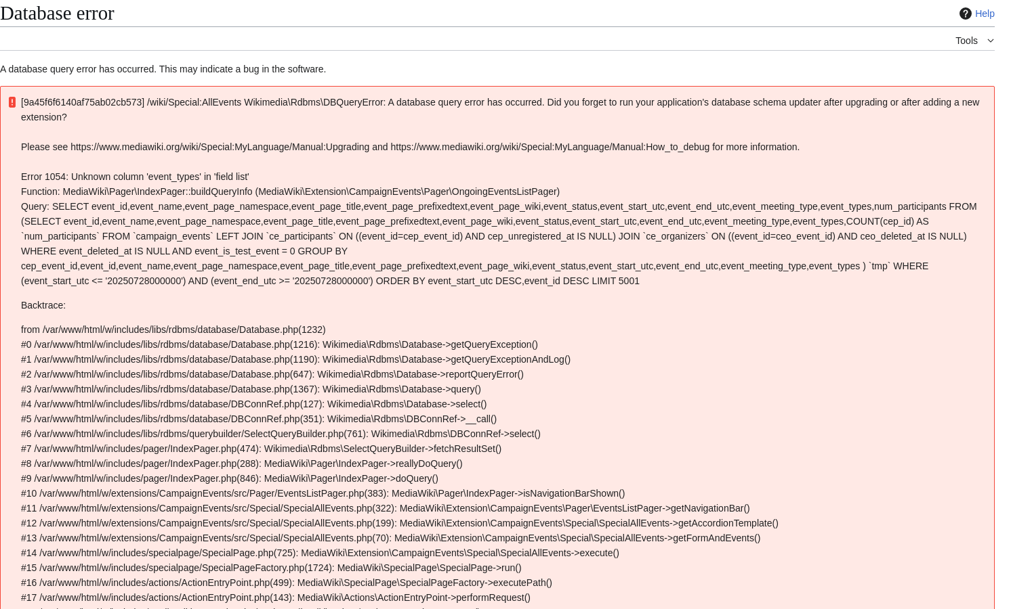Click the 'from Database.php(1232)' backtrace line
Screen dimensions: 1011x609
click(x=173, y=330)
